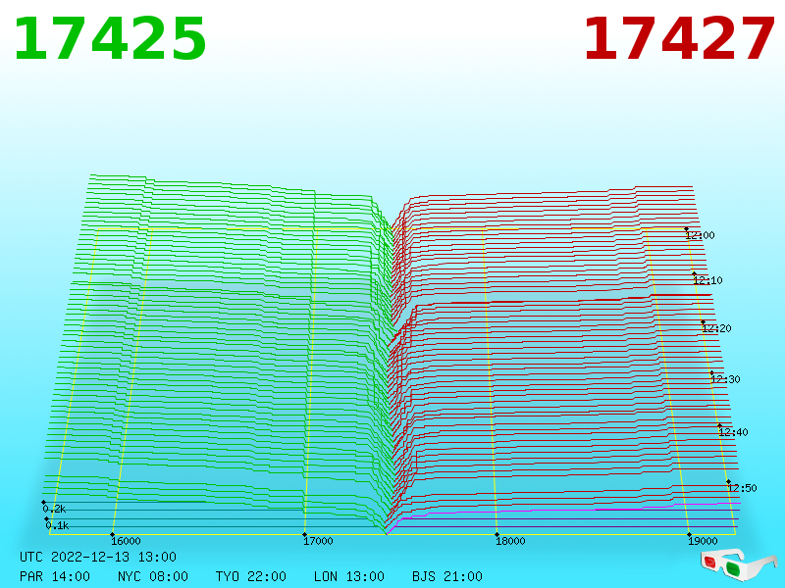785x588 pixels.
Task: Click the 12:40 time axis marker
Action: pos(733,432)
